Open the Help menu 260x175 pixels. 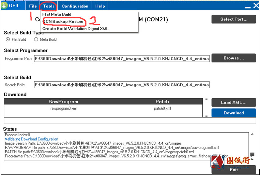(x=100, y=6)
